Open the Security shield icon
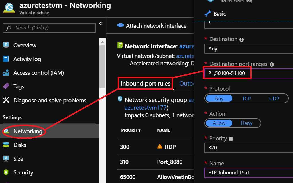The width and height of the screenshot is (293, 183). click(6, 172)
